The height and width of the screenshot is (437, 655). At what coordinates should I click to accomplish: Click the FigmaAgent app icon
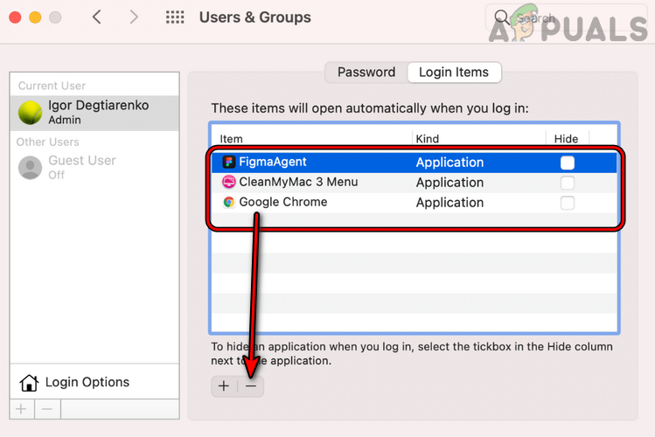click(229, 163)
